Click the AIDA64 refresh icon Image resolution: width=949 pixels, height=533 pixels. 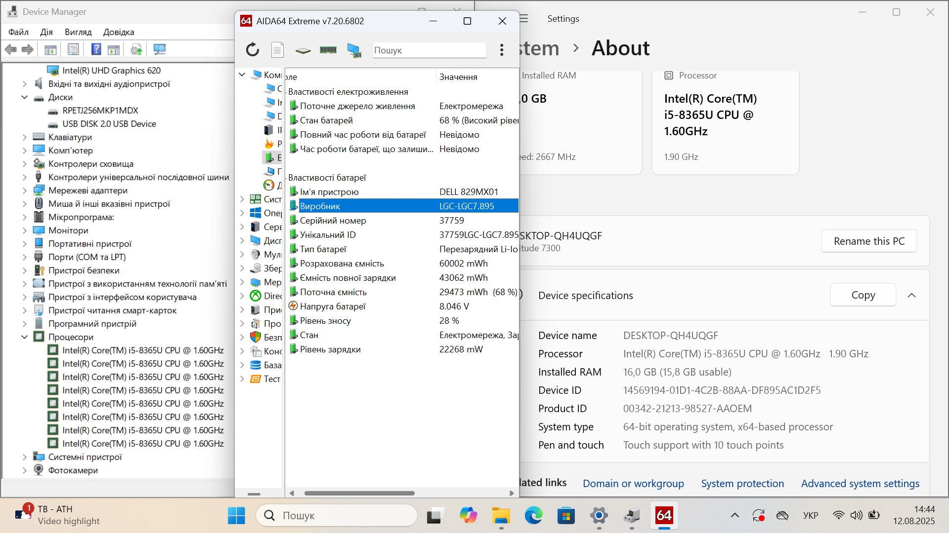(253, 50)
